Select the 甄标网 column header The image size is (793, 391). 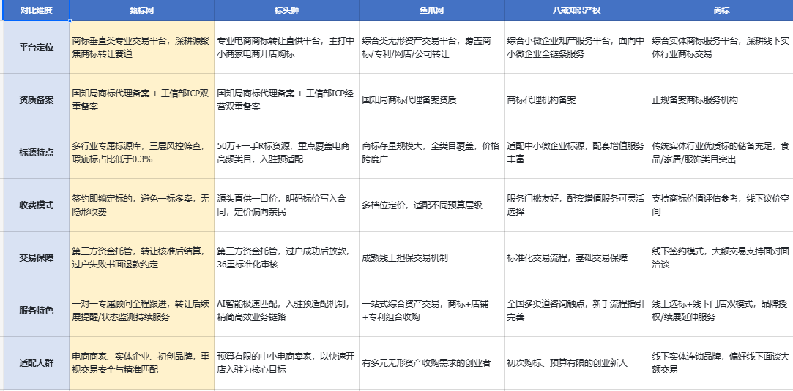(x=141, y=10)
